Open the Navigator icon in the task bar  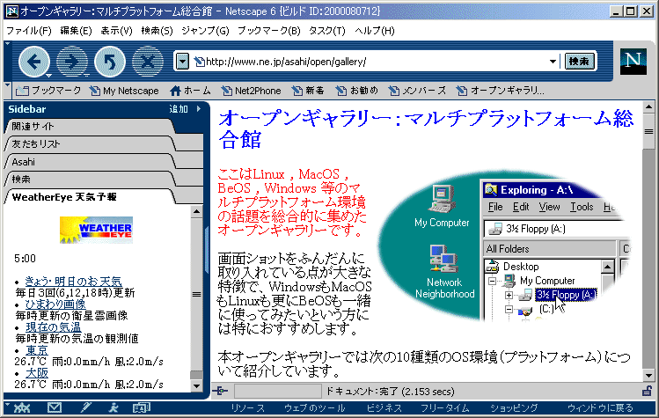22,407
